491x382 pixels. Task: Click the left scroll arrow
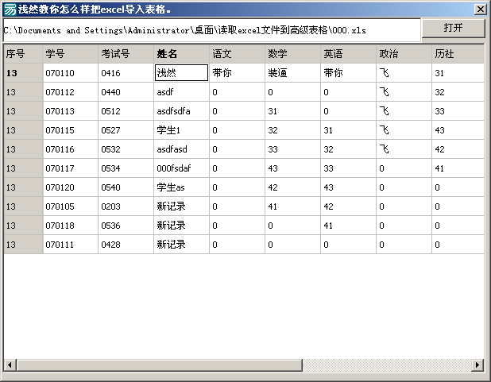tap(10, 365)
